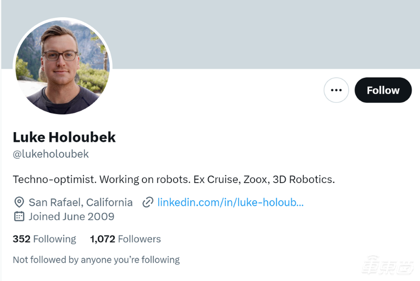Click the location pin icon
This screenshot has width=420, height=281.
click(19, 202)
